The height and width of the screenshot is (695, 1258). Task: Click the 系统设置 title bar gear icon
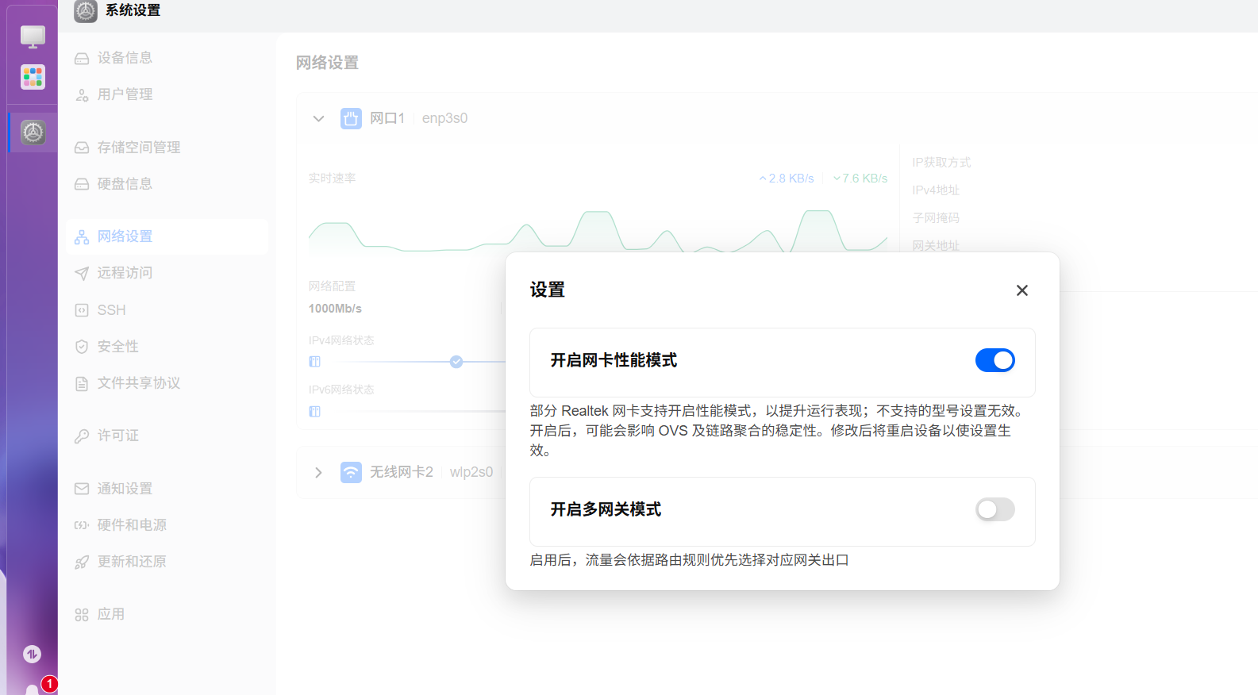(86, 11)
